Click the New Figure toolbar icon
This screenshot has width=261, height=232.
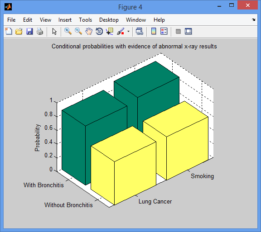(9, 31)
